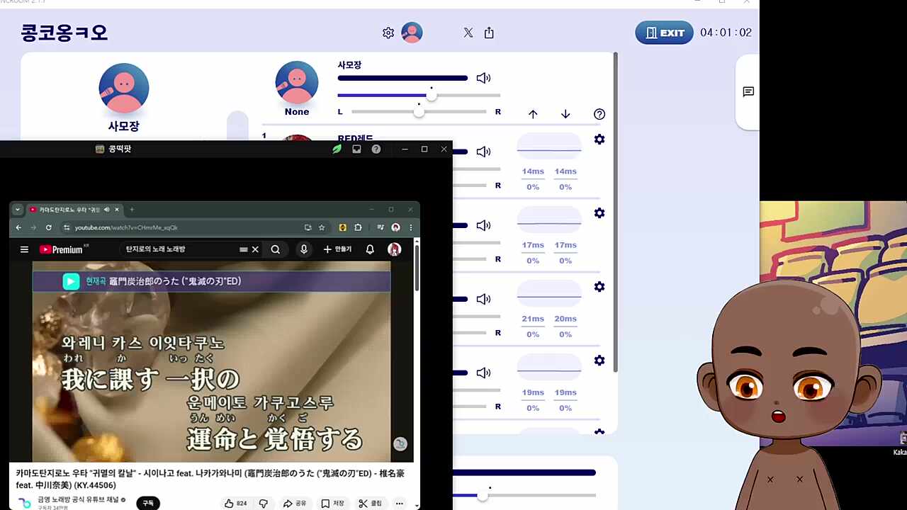
Task: Open the YouTube notifications bell
Action: pyautogui.click(x=370, y=249)
